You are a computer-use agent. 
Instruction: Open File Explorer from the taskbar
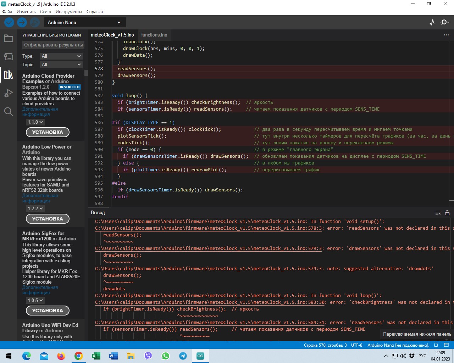pos(131,356)
